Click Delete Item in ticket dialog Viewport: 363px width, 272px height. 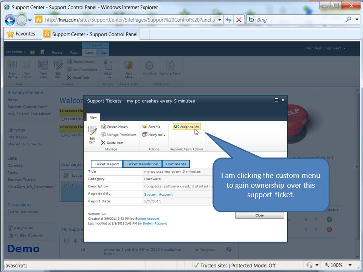[x=112, y=143]
